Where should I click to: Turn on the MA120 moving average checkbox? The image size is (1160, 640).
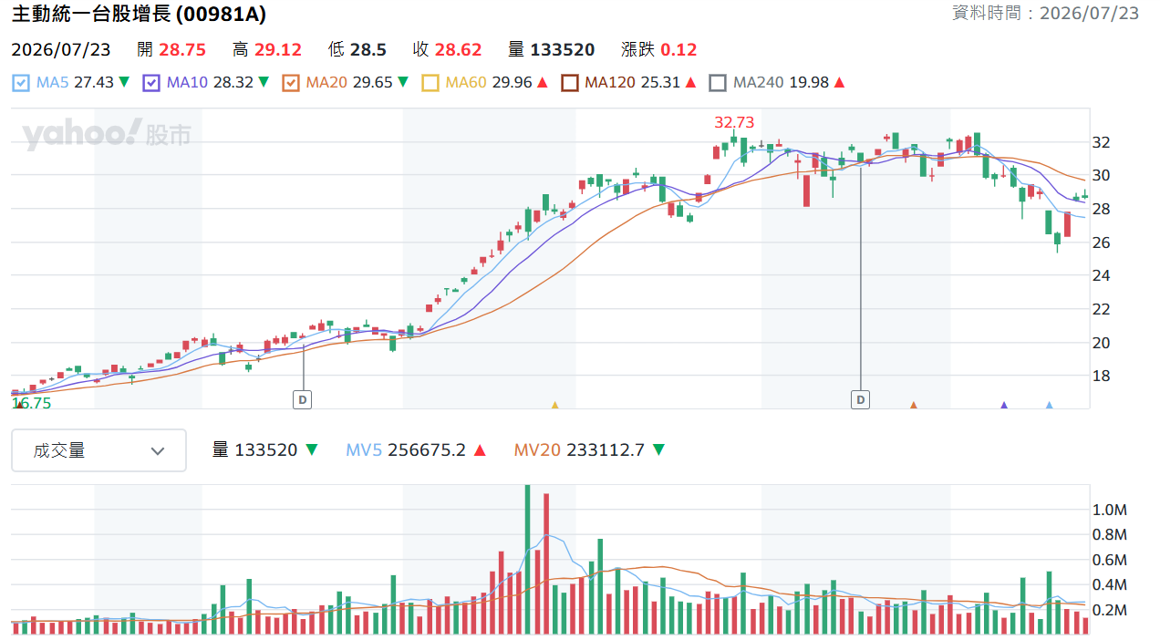[570, 83]
